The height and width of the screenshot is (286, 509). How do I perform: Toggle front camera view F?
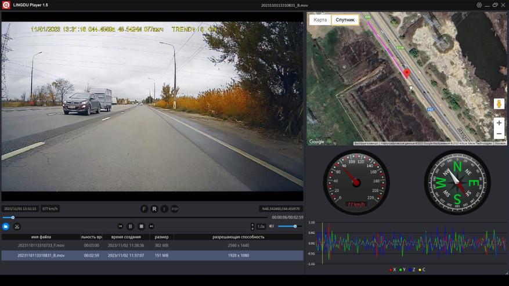pos(144,209)
